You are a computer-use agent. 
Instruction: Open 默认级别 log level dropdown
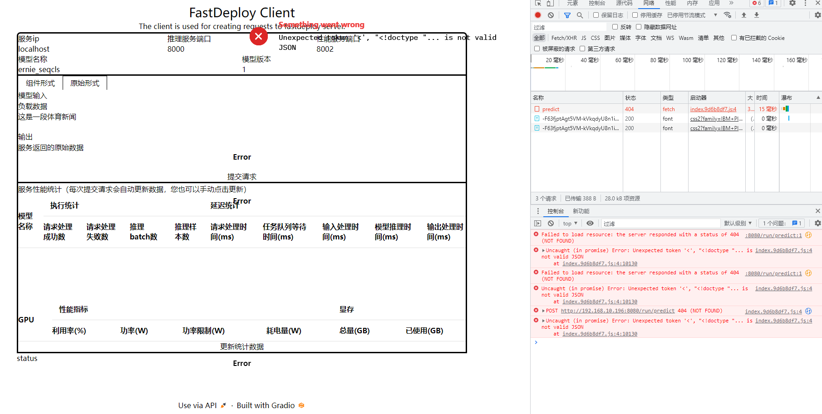tap(738, 223)
